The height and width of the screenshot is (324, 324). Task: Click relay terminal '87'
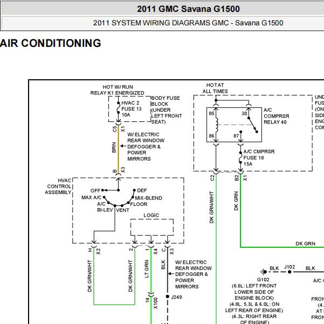tap(236, 136)
